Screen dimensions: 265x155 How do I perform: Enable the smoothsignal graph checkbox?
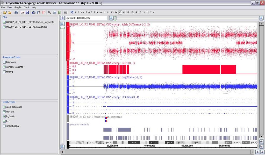click(4, 126)
